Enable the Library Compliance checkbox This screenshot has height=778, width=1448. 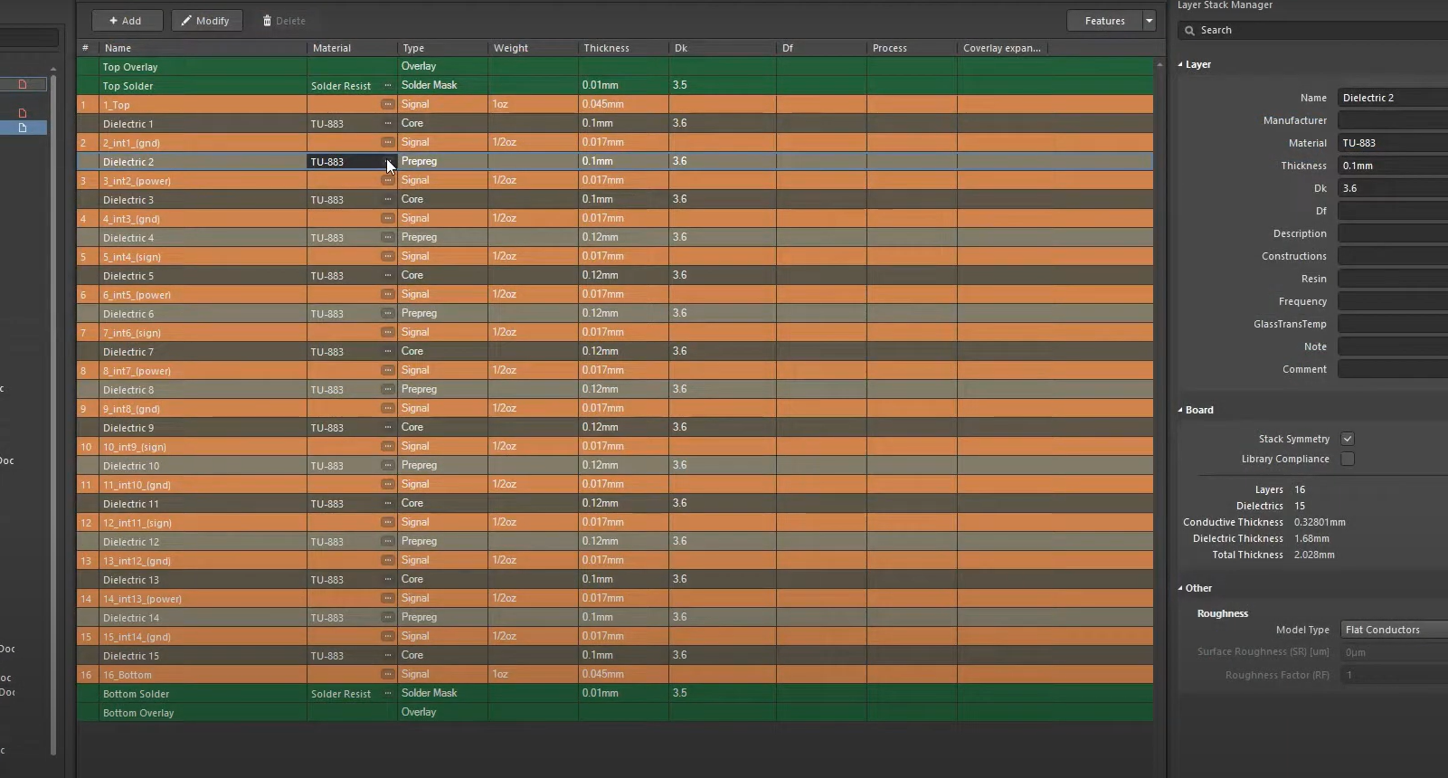(x=1348, y=459)
